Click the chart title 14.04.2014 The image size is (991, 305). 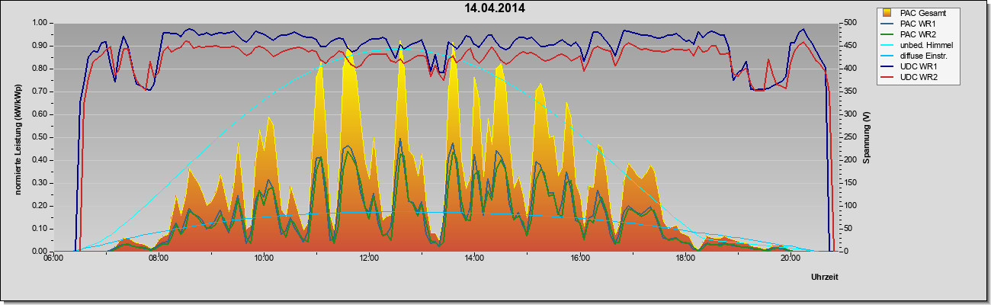click(496, 8)
